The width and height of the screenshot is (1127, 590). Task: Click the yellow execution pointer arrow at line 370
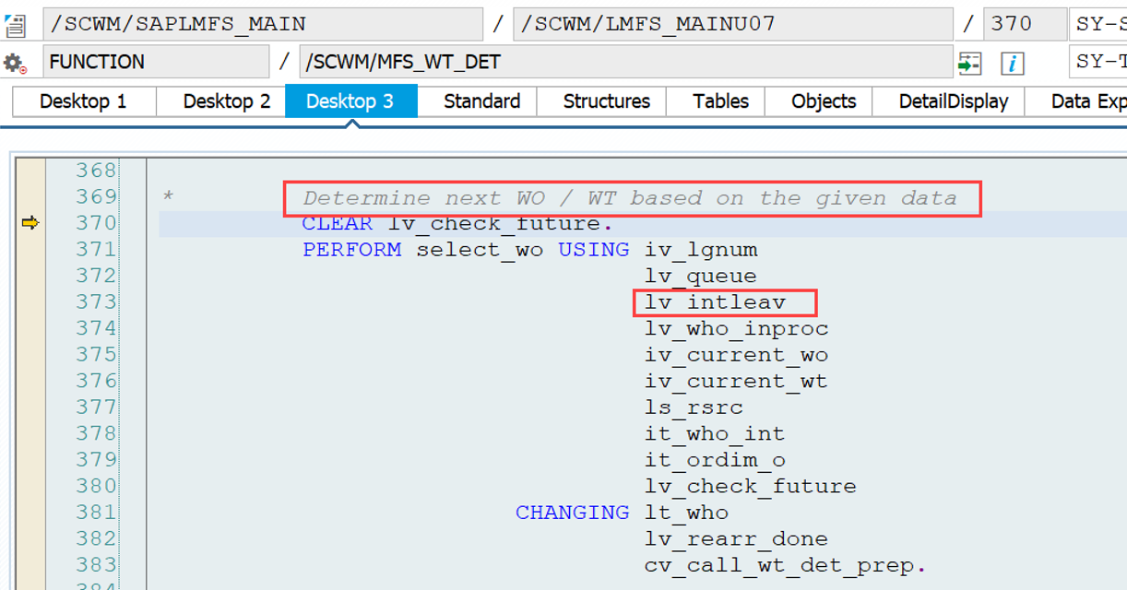pos(30,222)
